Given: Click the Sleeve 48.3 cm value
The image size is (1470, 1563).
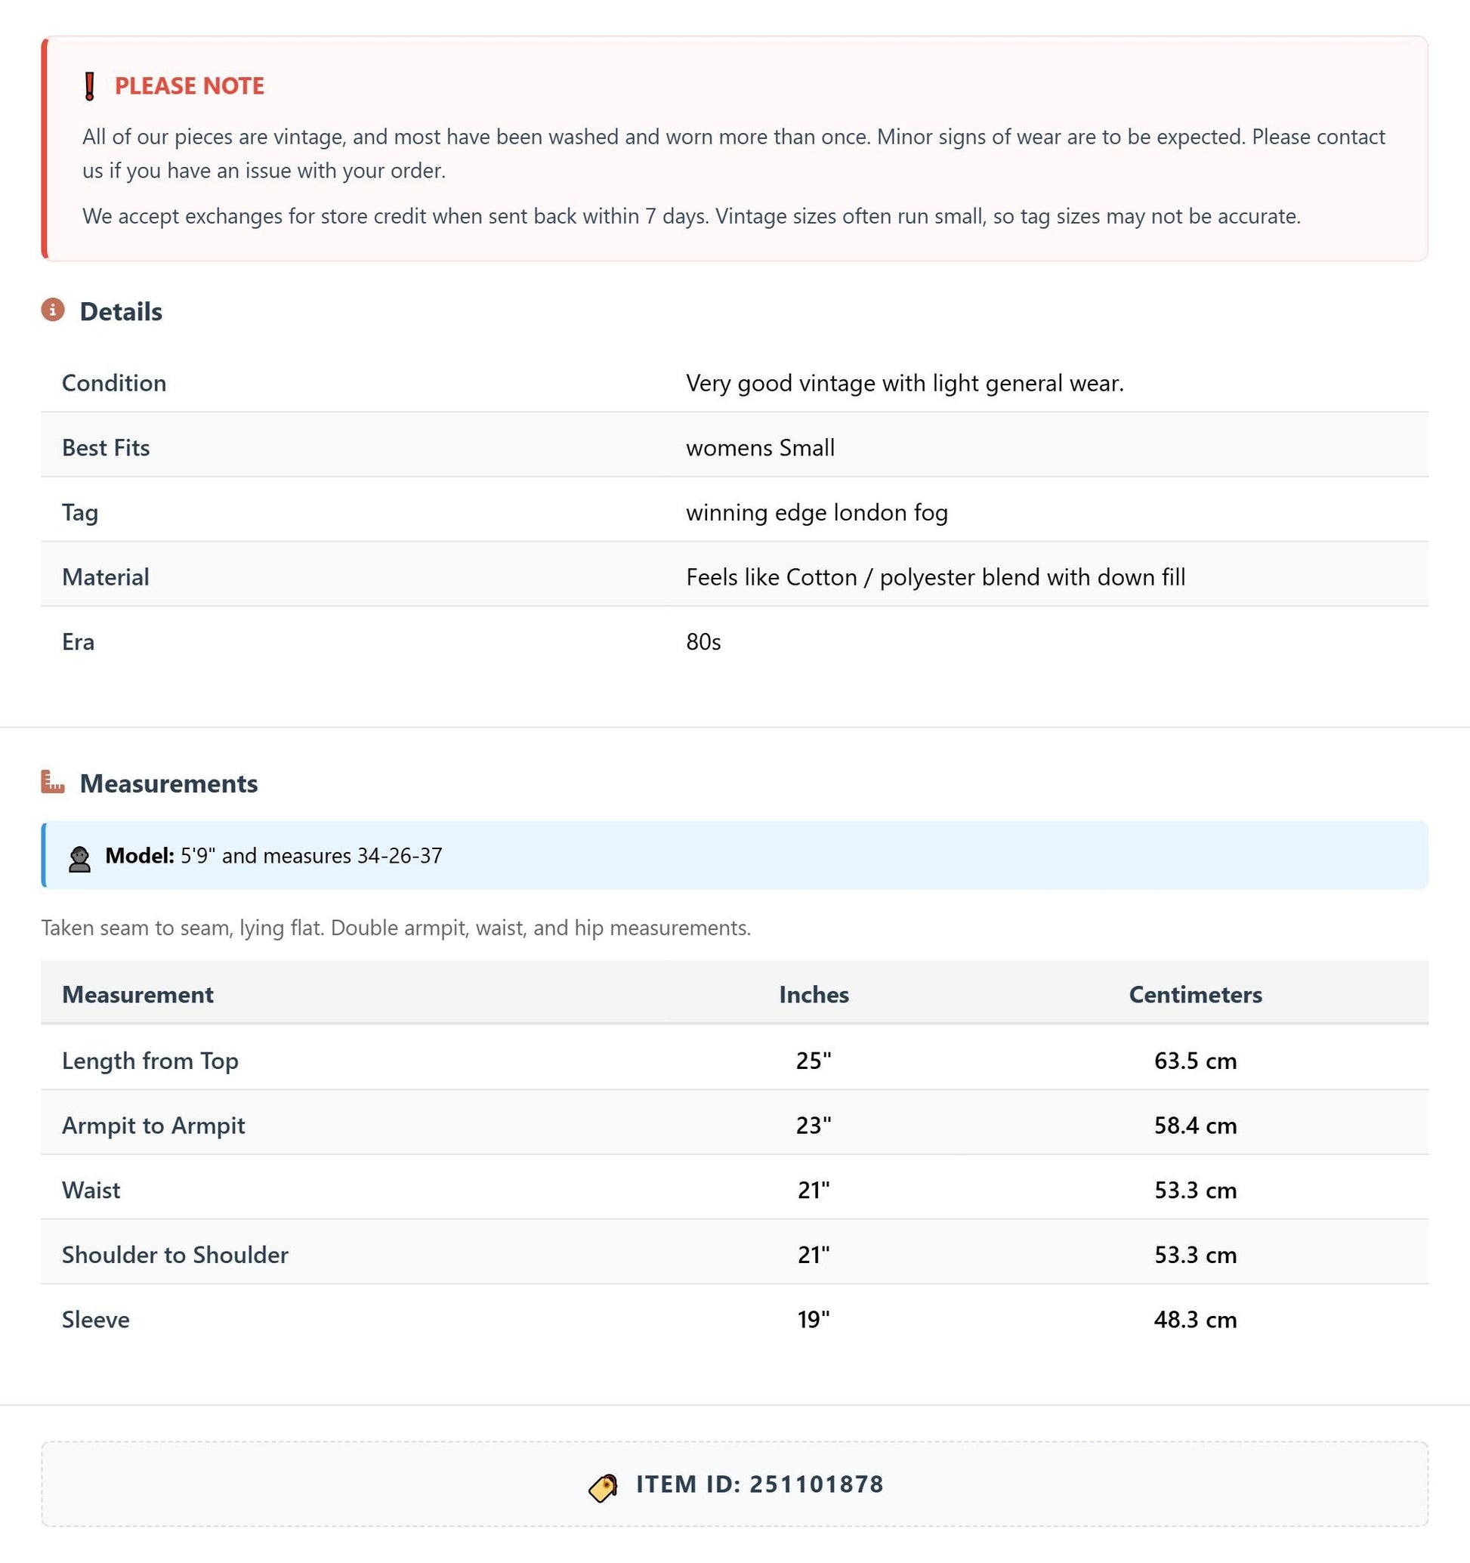Looking at the screenshot, I should 1195,1319.
